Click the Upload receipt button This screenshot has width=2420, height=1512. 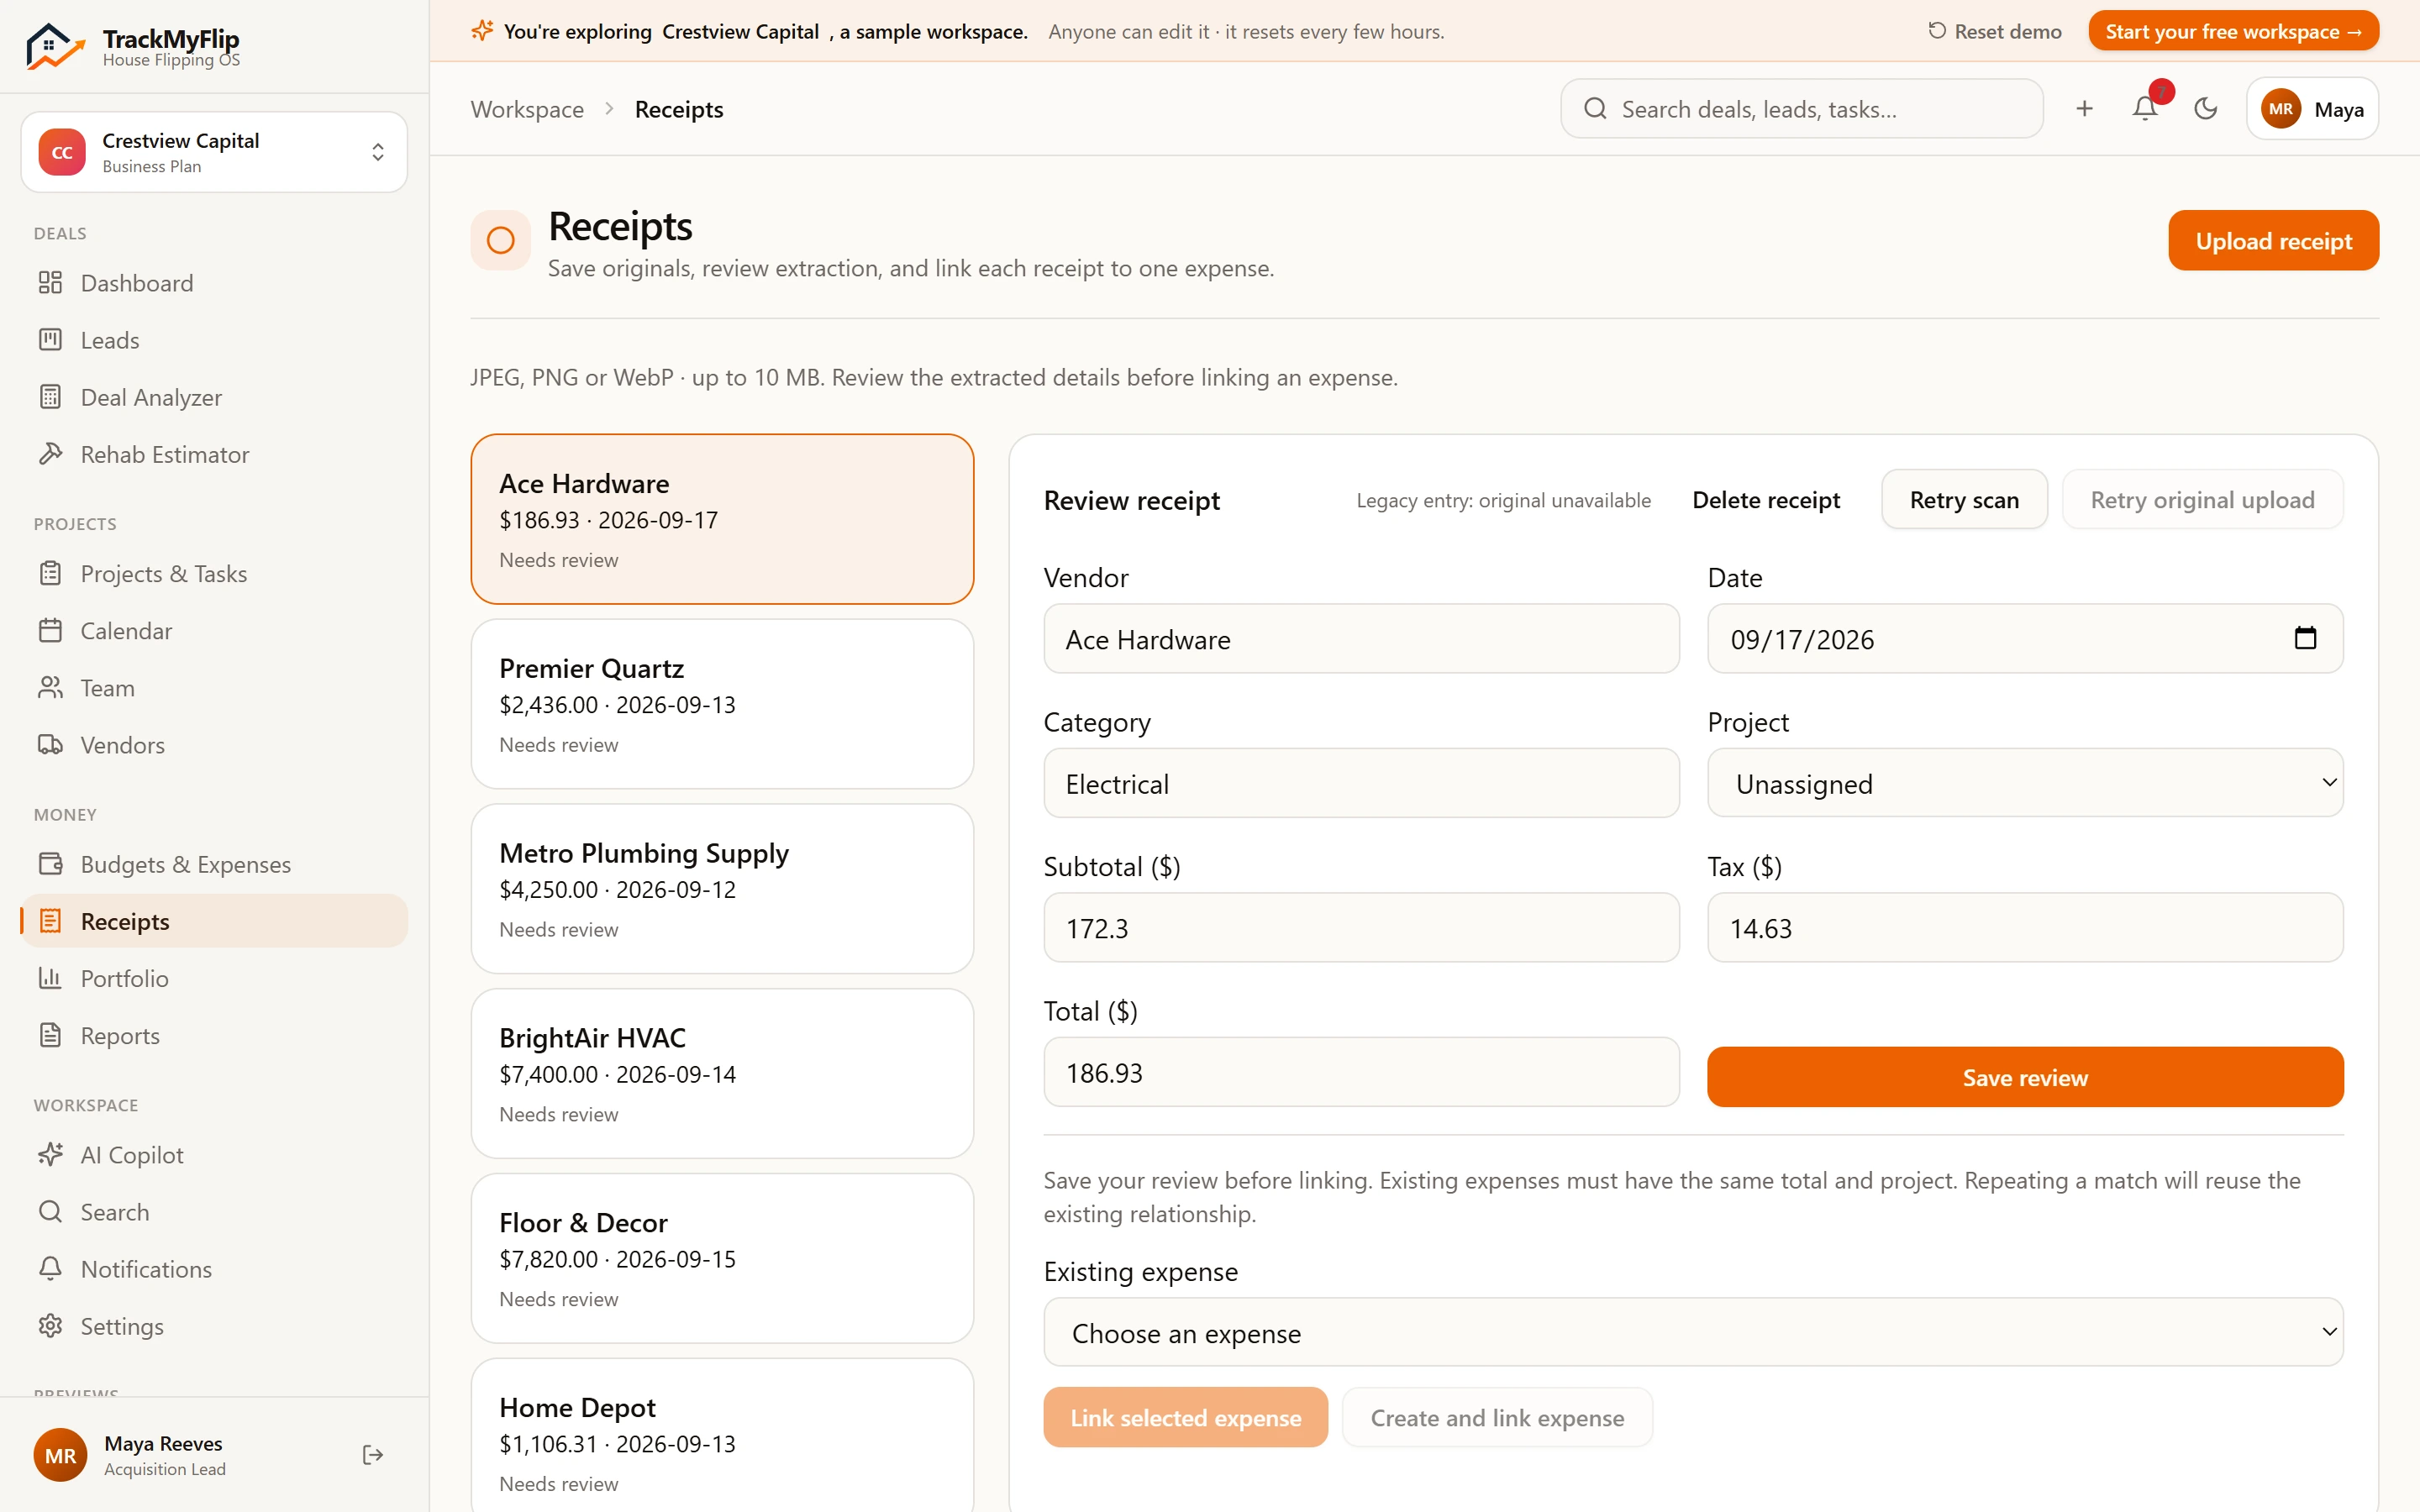tap(2273, 240)
